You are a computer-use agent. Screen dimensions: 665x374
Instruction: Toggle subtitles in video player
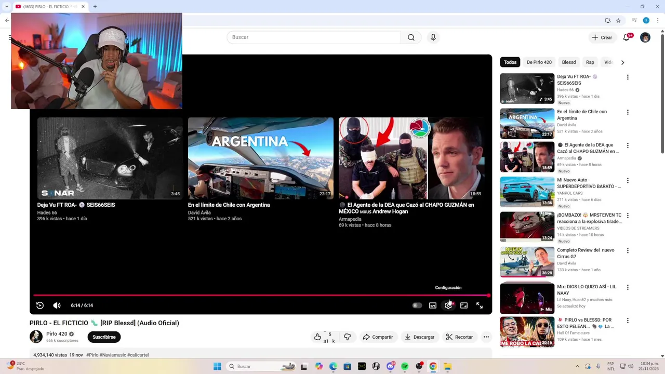point(433,305)
